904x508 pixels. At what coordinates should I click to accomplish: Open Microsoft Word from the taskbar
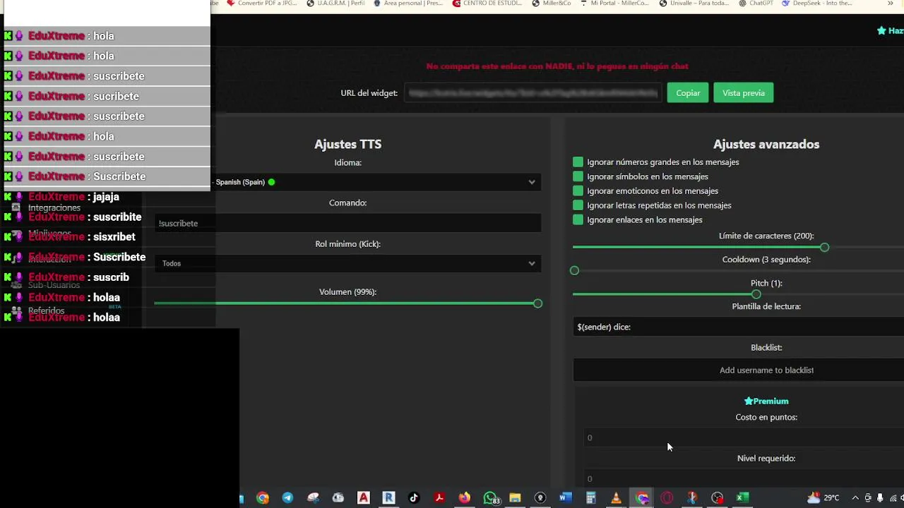tap(565, 498)
